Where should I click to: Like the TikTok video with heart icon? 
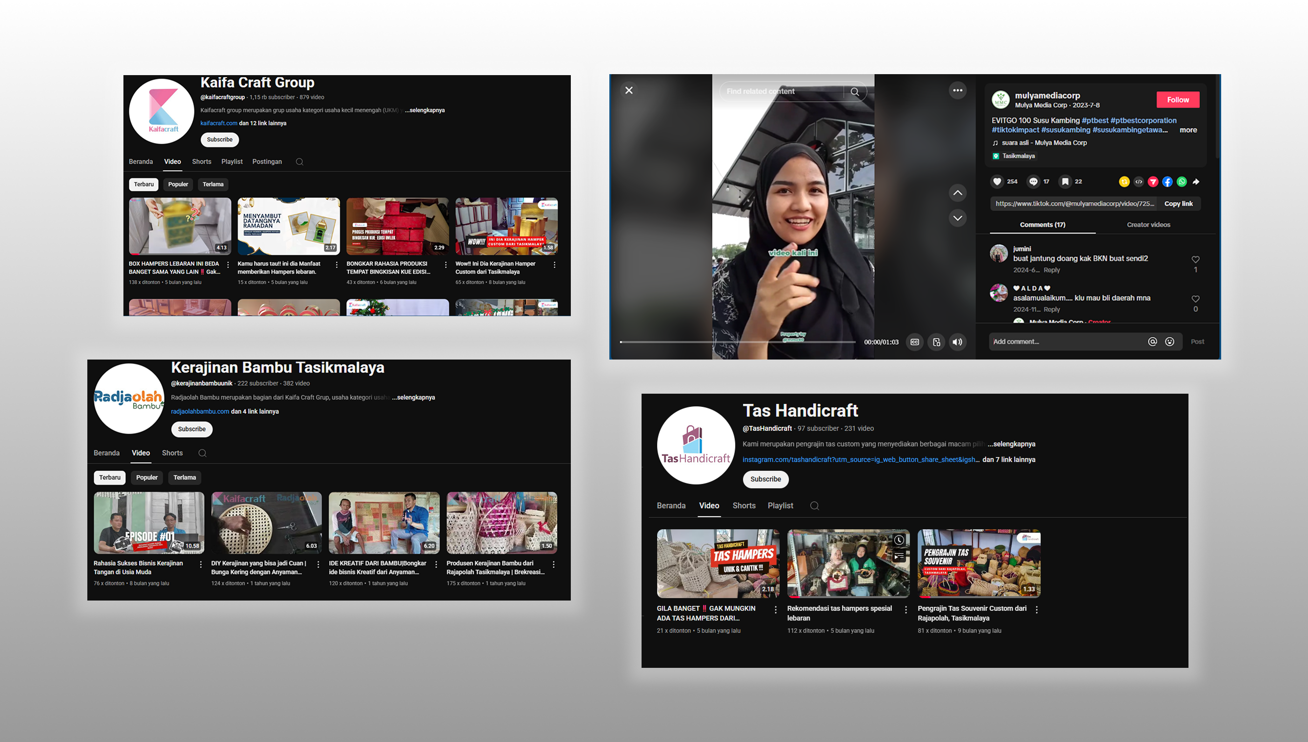(x=997, y=181)
